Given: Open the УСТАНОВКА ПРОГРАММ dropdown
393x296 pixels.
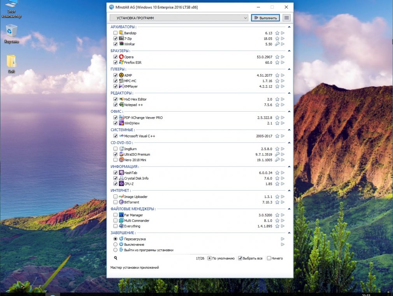Looking at the screenshot, I should point(179,18).
